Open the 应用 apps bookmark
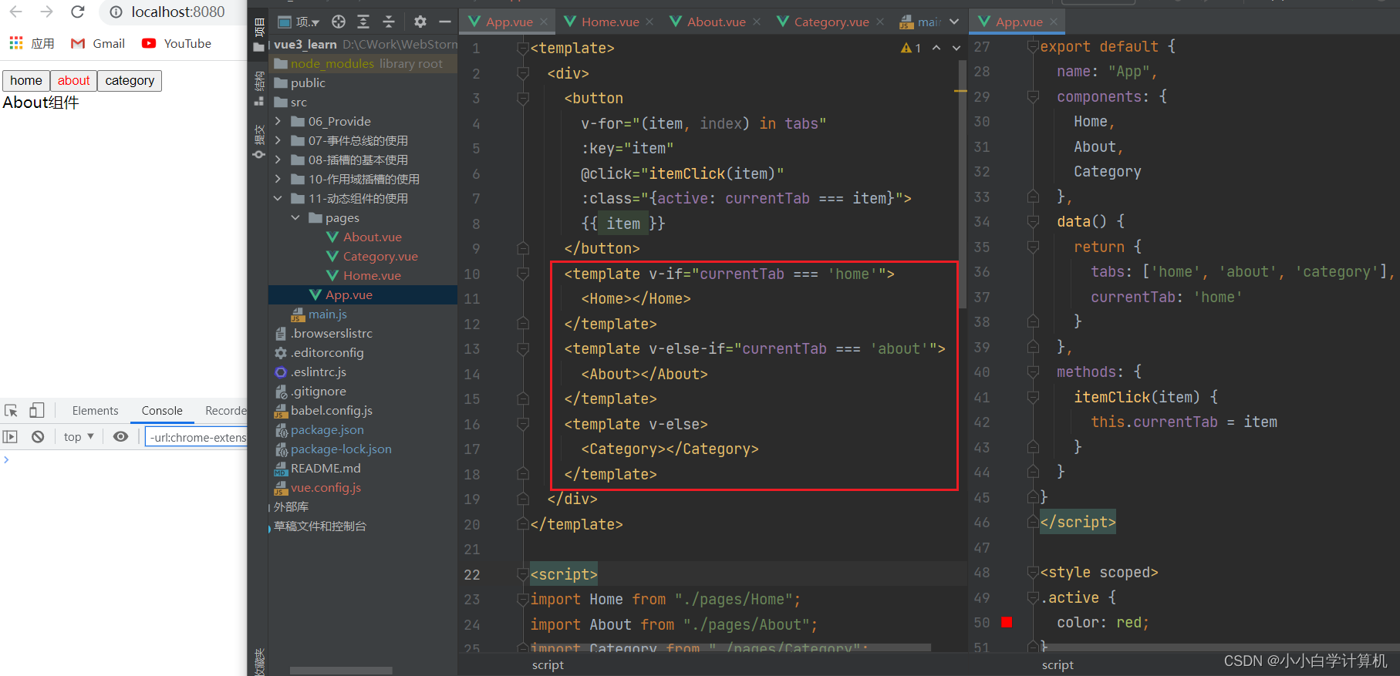 pos(32,43)
